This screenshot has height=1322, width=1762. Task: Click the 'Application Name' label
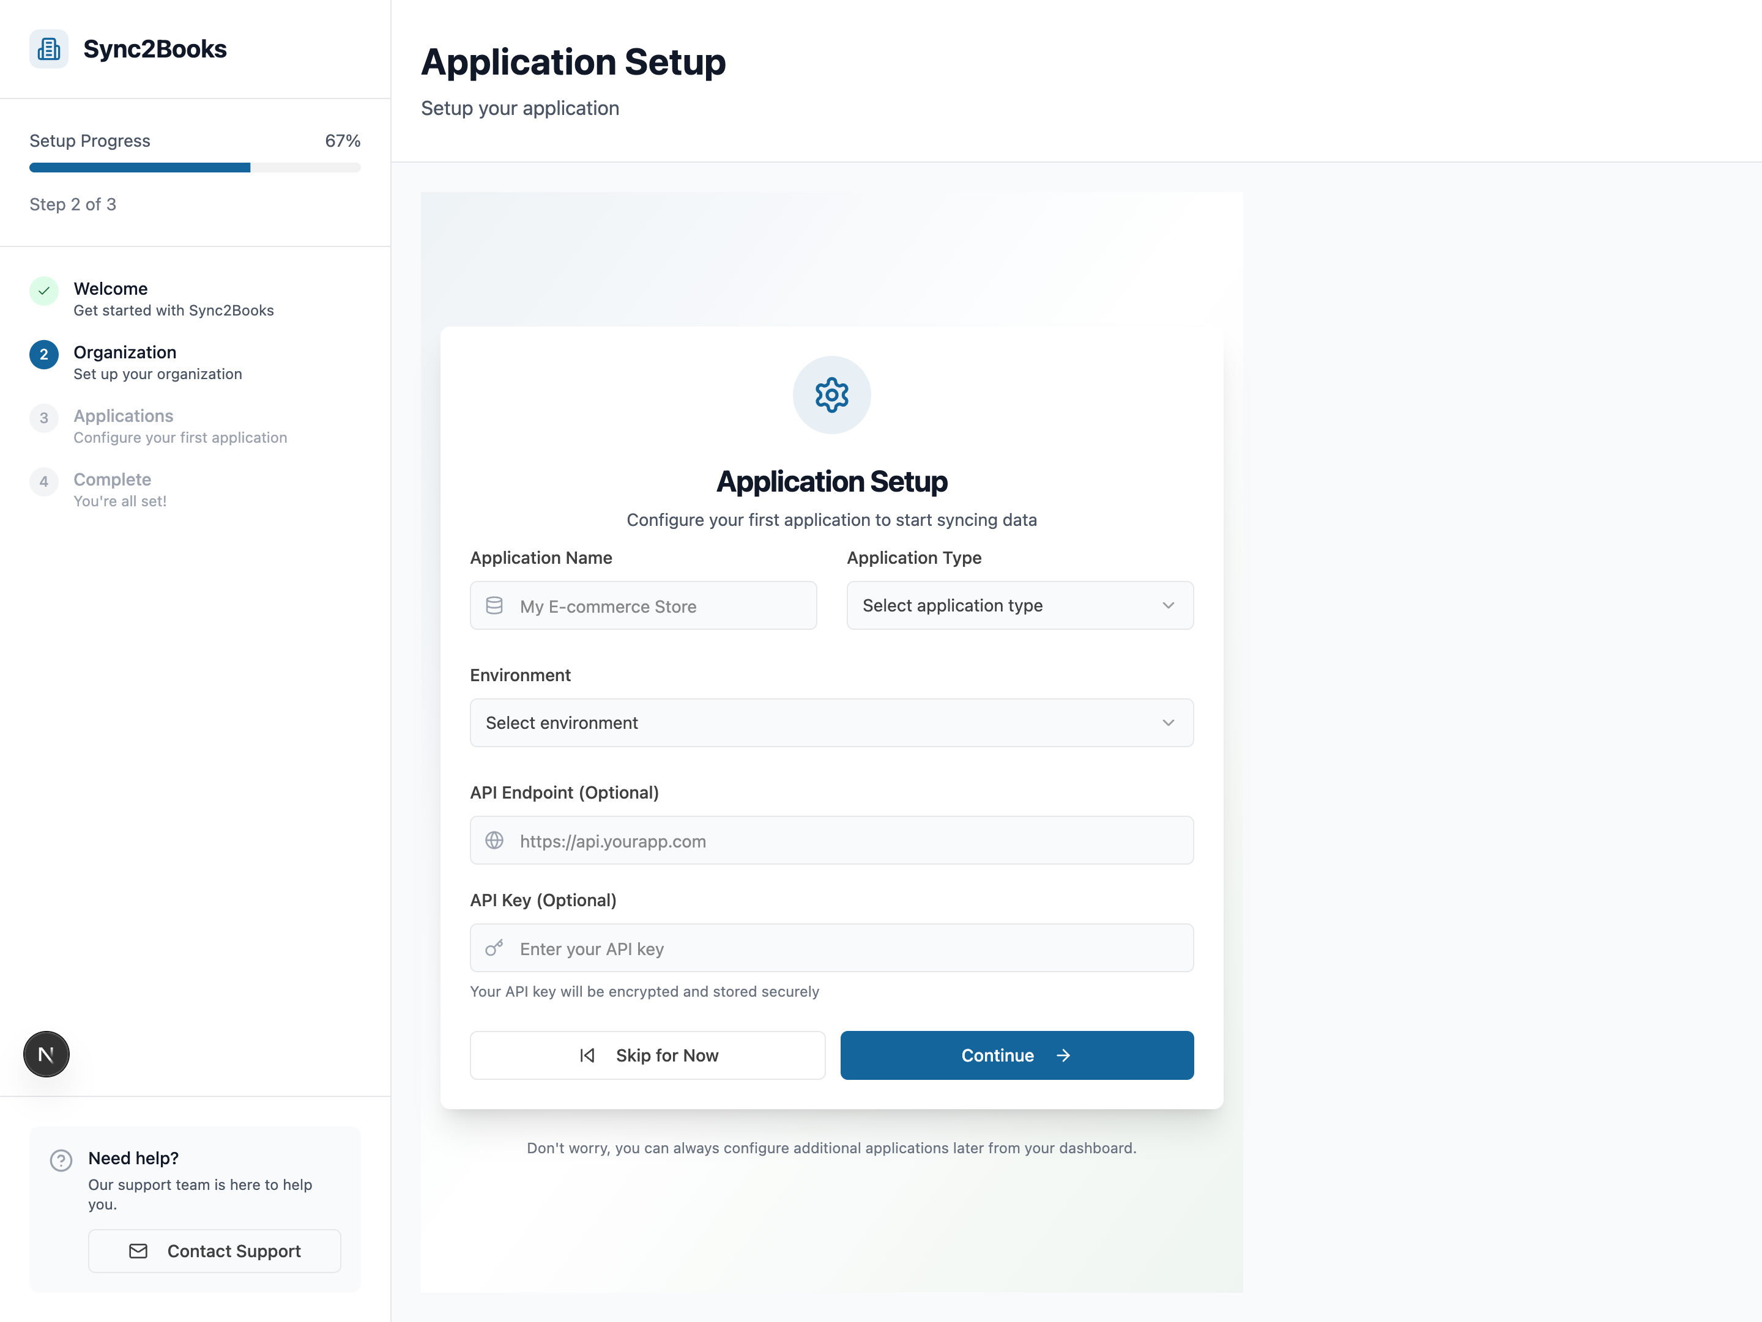pyautogui.click(x=541, y=558)
